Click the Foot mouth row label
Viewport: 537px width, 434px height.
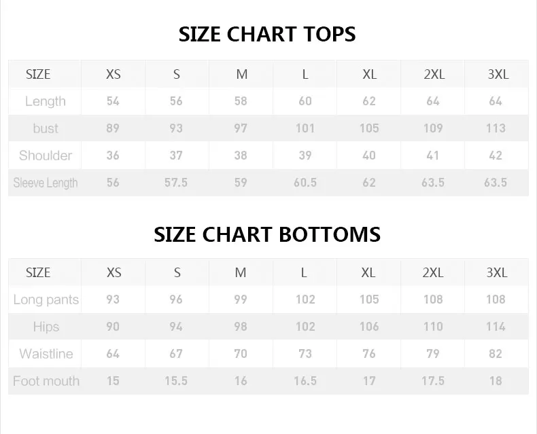coord(46,381)
